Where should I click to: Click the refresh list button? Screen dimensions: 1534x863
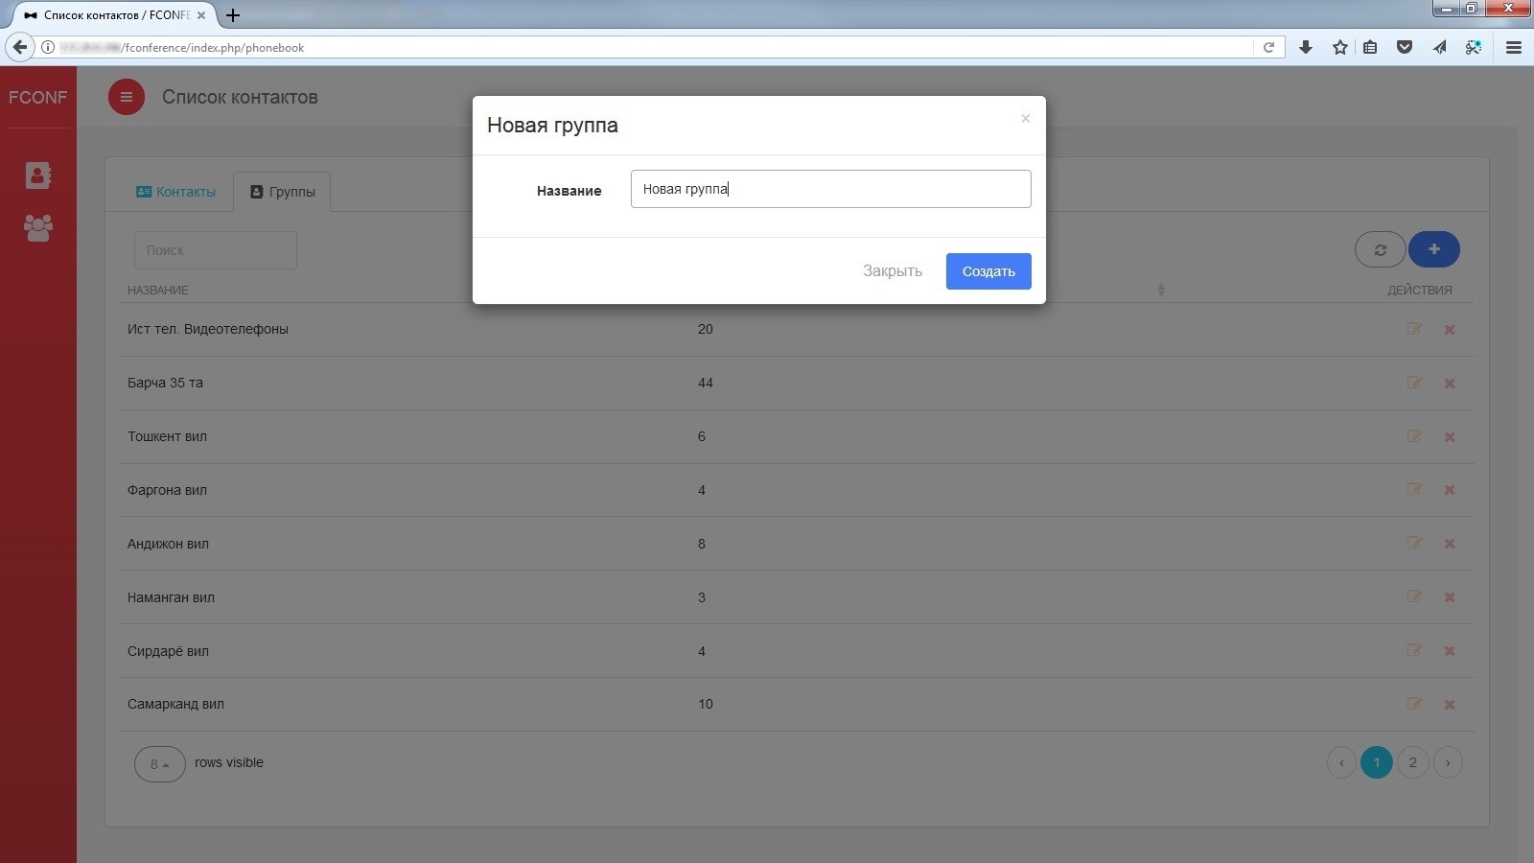tap(1380, 249)
